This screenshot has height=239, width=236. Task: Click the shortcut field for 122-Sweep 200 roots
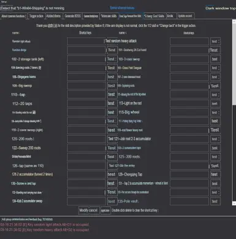coord(86,148)
